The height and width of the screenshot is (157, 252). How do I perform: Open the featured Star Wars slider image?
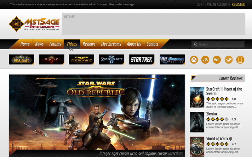[x=97, y=112]
